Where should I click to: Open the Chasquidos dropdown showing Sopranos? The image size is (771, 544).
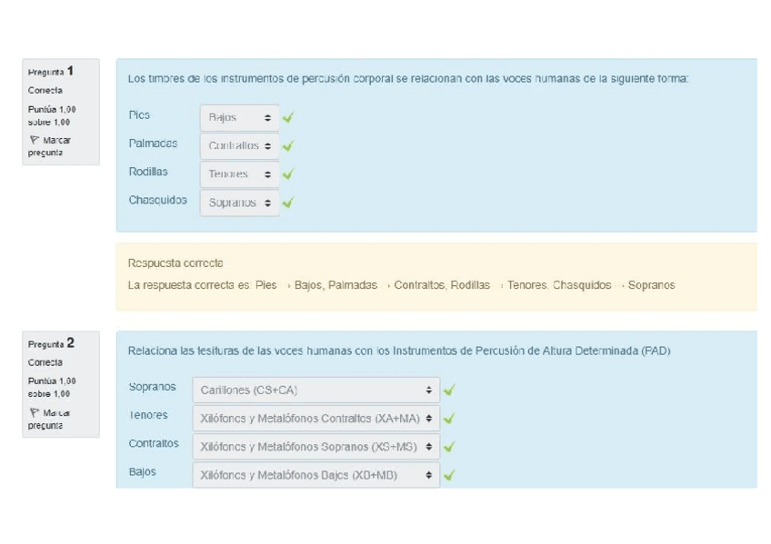(239, 203)
